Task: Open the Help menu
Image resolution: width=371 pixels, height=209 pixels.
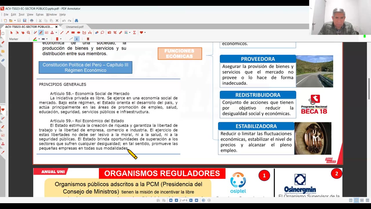Action: tap(63, 15)
